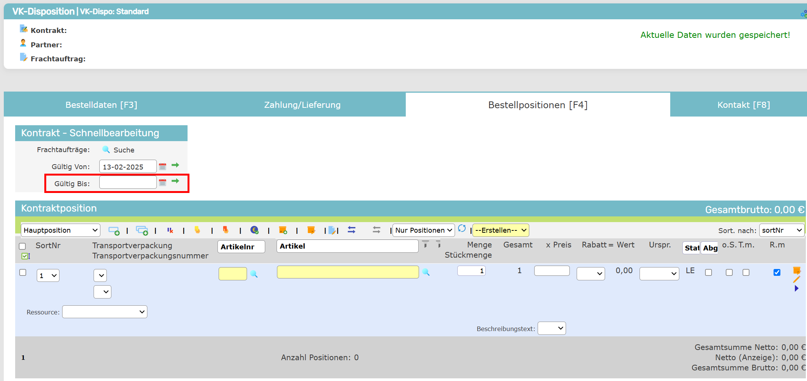This screenshot has height=381, width=807.
Task: Click the yellow Artikel input field in row
Action: tap(347, 272)
